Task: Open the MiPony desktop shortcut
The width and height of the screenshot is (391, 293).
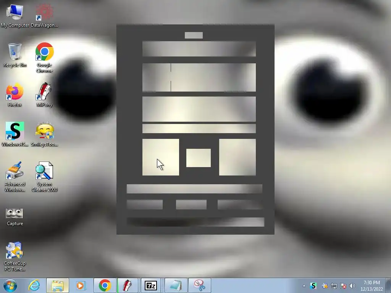Action: coord(44,95)
